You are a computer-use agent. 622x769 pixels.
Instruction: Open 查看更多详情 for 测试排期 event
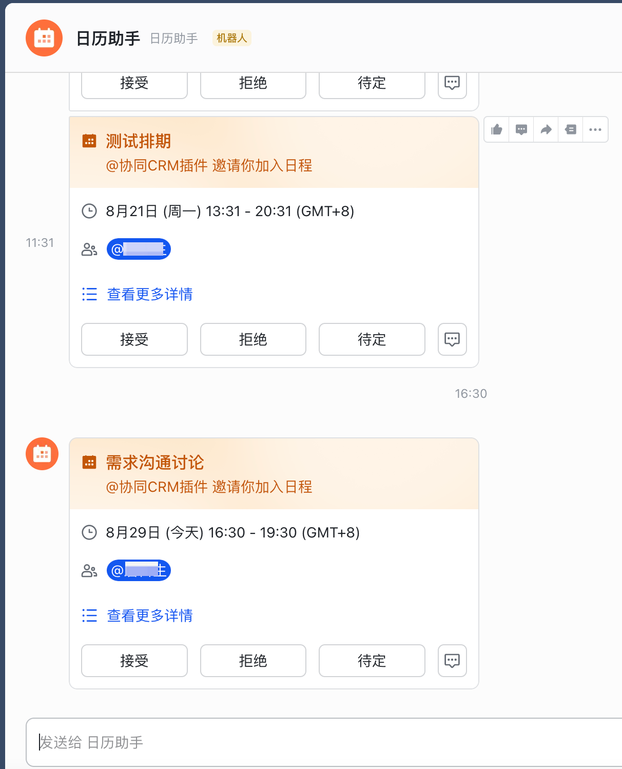149,294
